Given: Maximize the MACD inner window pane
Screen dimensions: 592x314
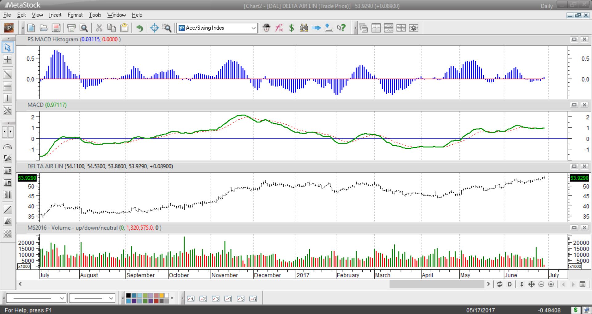Looking at the screenshot, I should 574,105.
